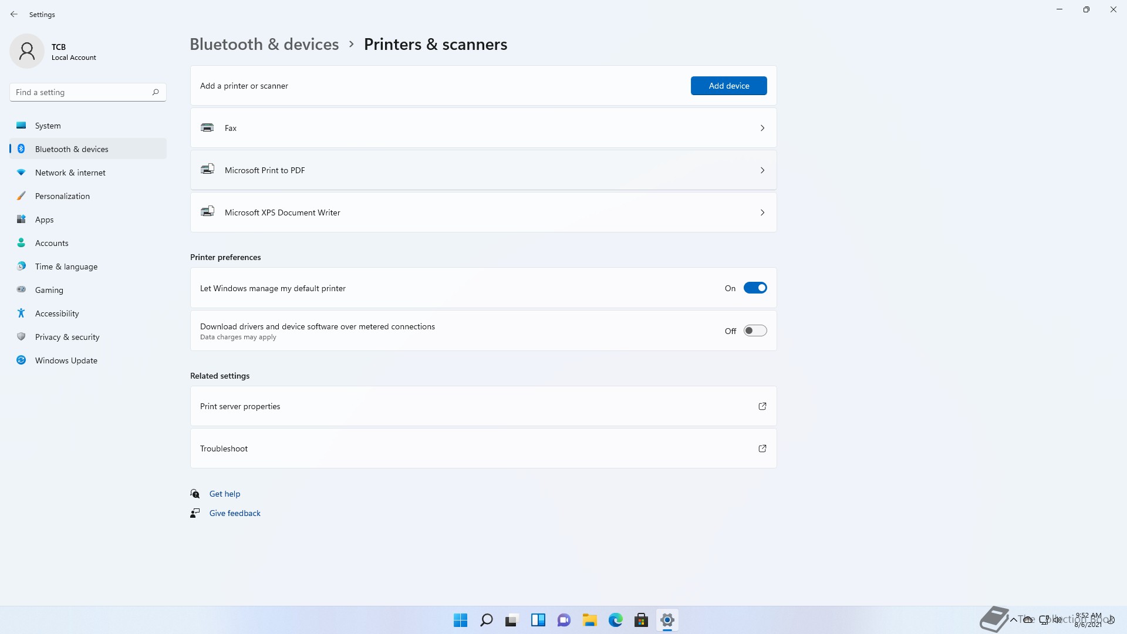The height and width of the screenshot is (634, 1127).
Task: Click Bluetooth & devices breadcrumb
Action: [x=264, y=44]
